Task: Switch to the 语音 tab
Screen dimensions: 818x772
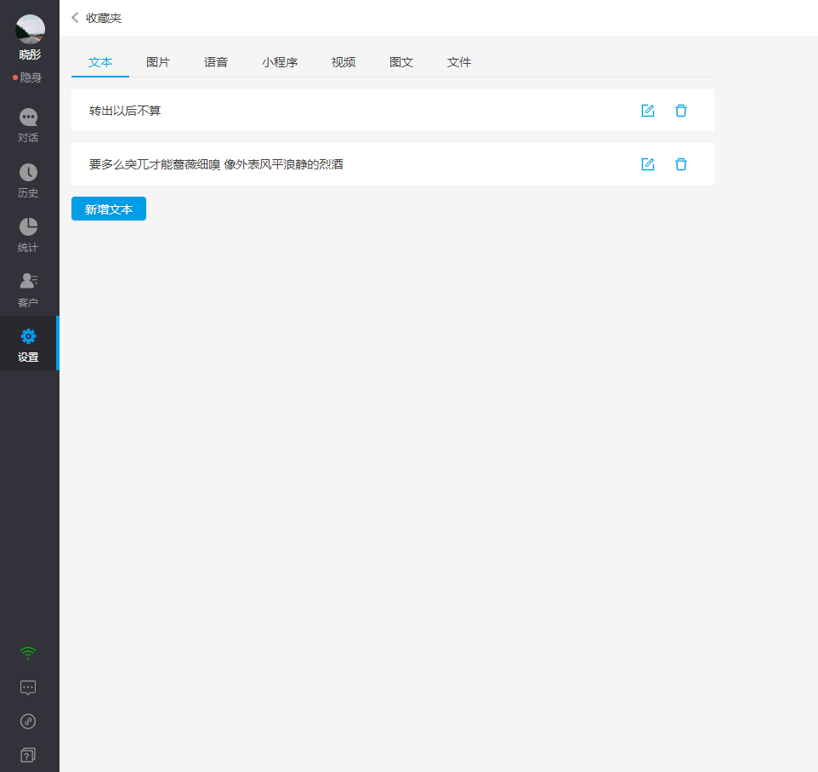Action: tap(216, 63)
